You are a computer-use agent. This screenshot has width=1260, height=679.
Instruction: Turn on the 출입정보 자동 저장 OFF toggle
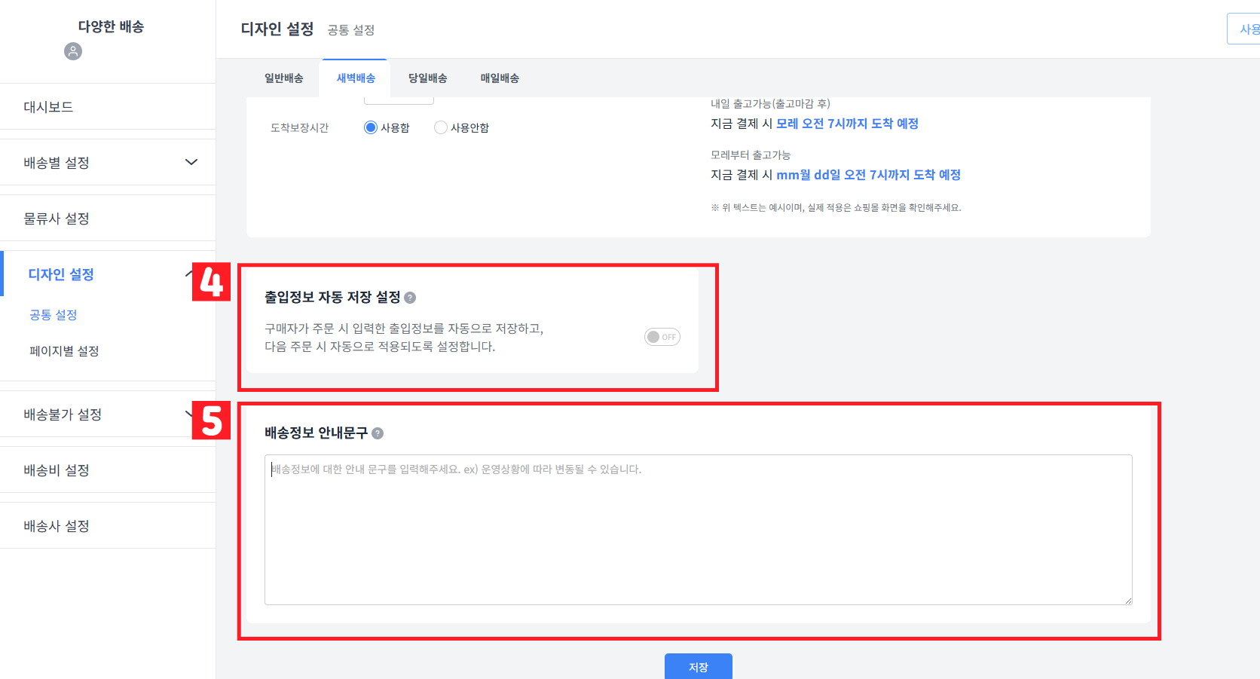pos(662,337)
